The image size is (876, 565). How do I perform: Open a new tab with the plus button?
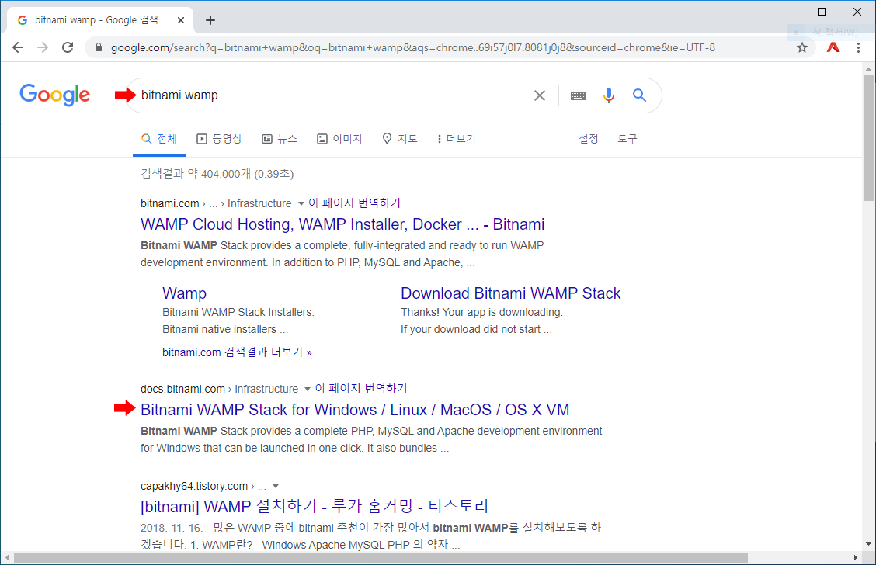point(210,20)
